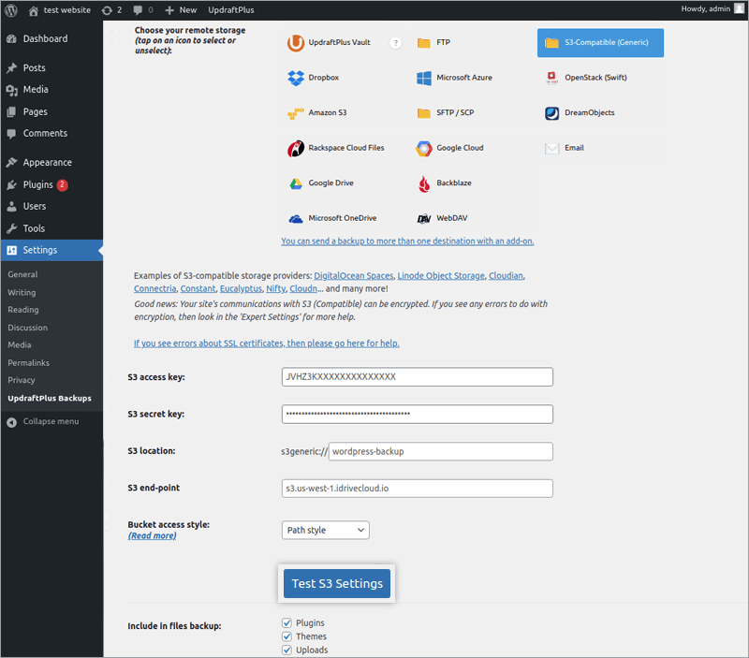The width and height of the screenshot is (749, 658).
Task: Open the Eucalyptus provider link
Action: 241,288
